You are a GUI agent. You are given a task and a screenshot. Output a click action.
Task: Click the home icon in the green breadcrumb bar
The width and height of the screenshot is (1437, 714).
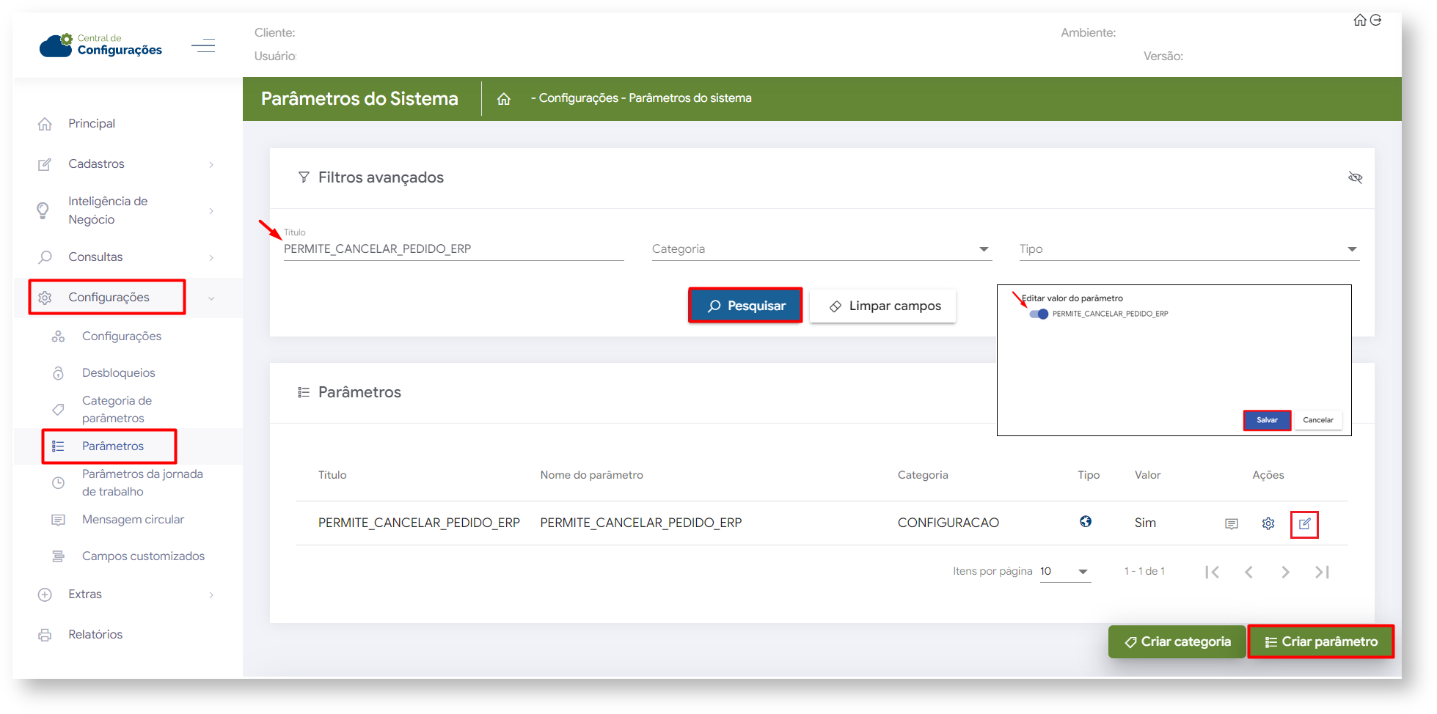point(503,99)
